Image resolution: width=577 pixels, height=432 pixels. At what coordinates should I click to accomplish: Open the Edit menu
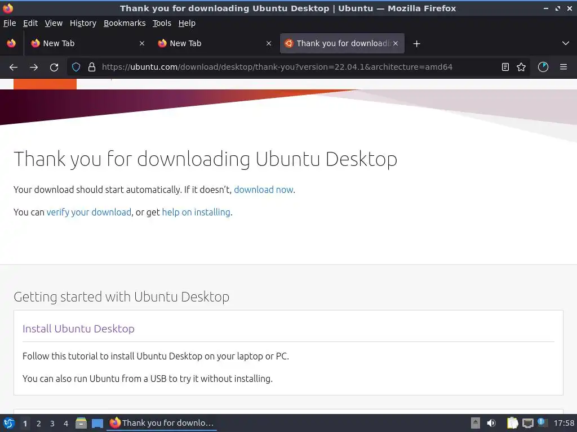click(x=30, y=23)
